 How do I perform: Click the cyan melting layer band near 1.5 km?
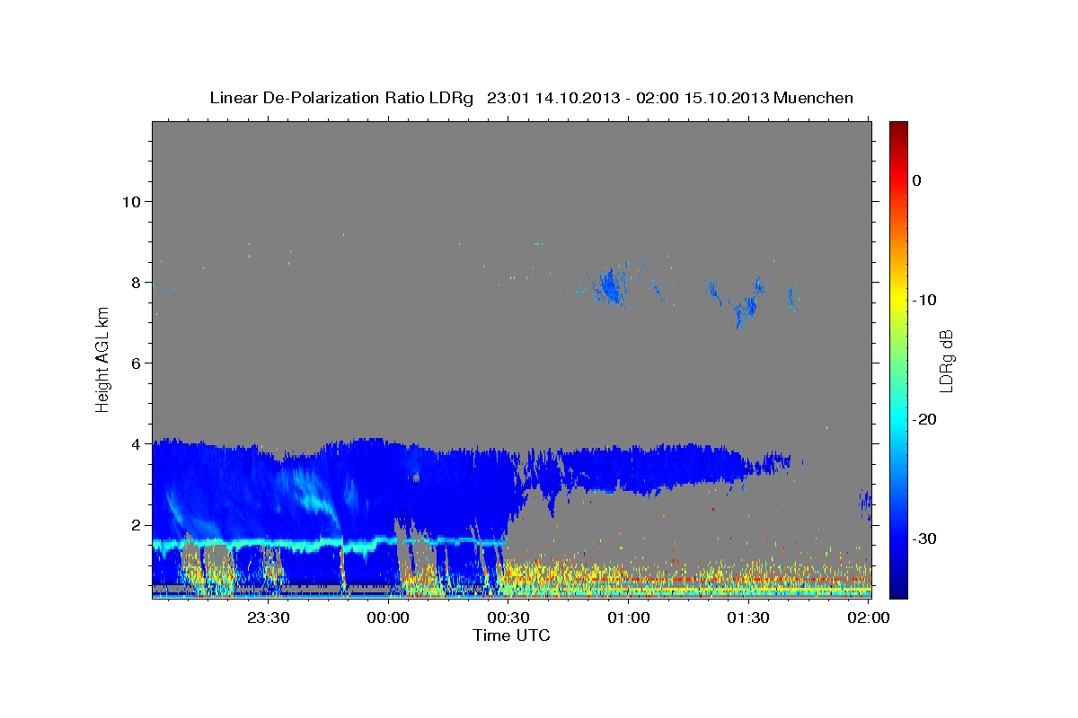(329, 544)
